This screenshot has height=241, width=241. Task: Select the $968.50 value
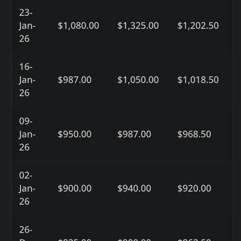coord(194,134)
